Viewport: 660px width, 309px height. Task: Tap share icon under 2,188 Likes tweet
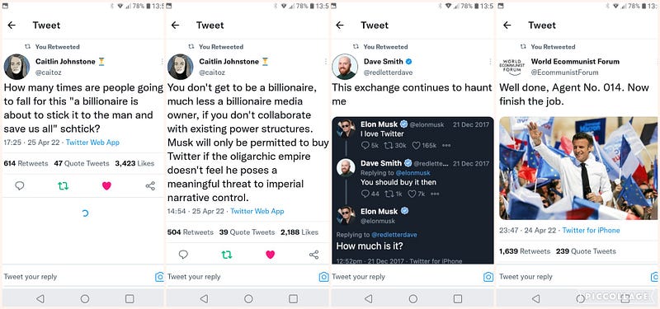click(x=314, y=255)
